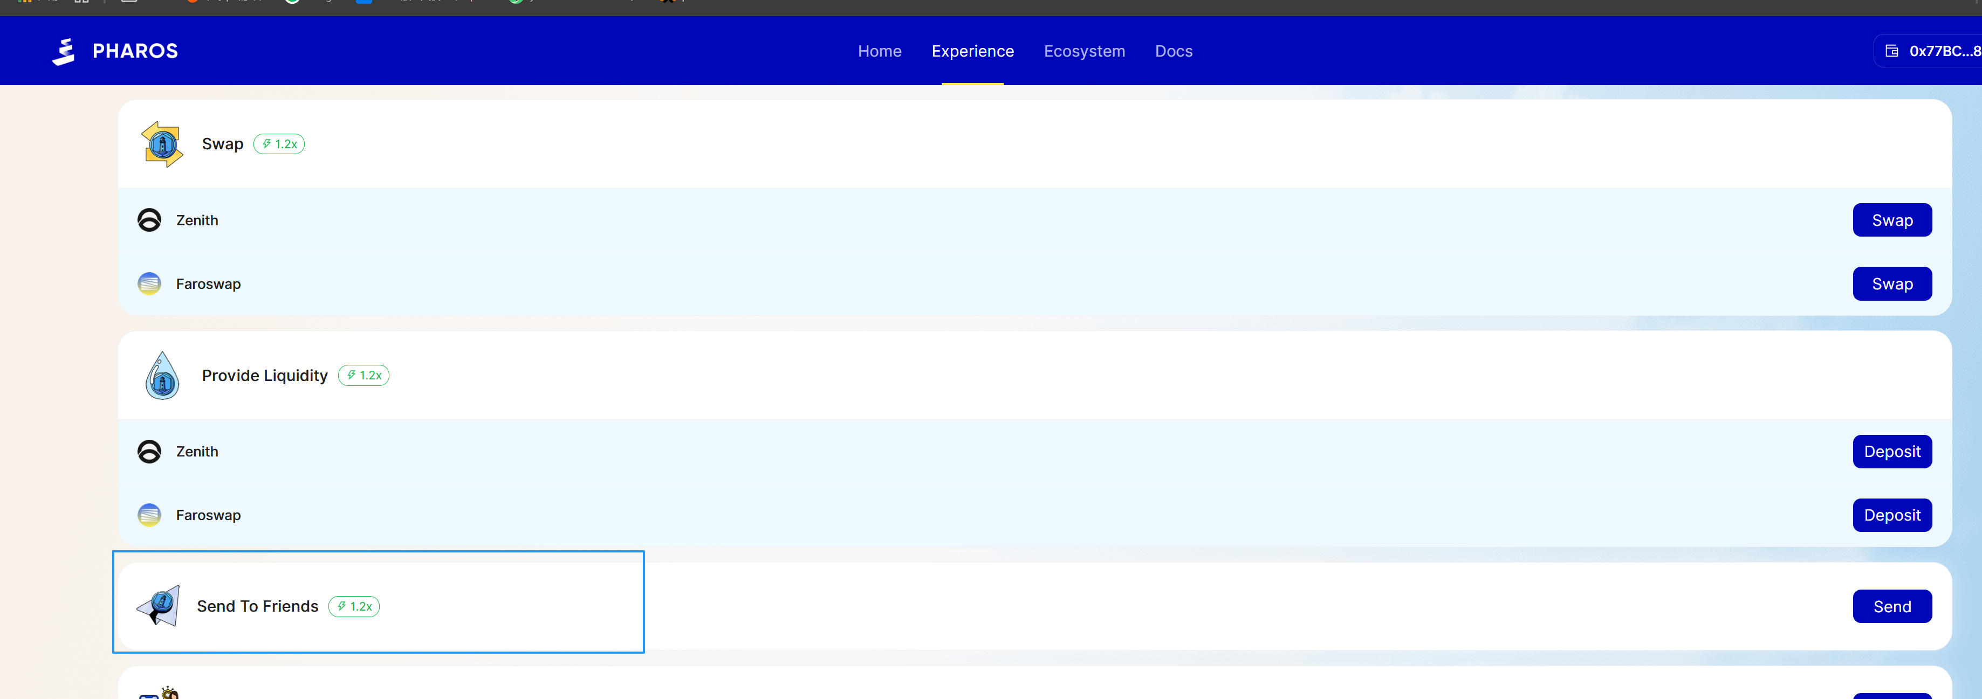1982x699 pixels.
Task: Click the 1.2x badge next to Send To Friends
Action: point(354,606)
